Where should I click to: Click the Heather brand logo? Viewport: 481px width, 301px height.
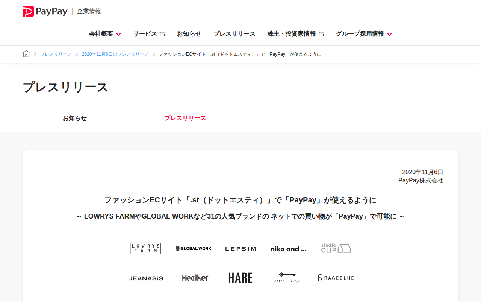(195, 278)
